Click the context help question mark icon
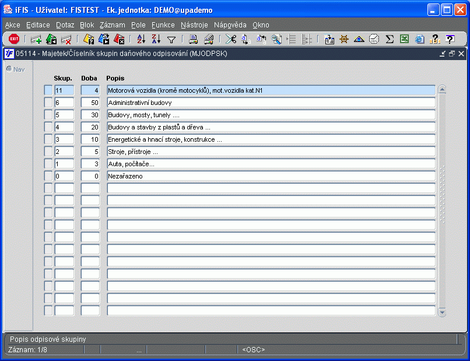The width and height of the screenshot is (470, 361). (450, 39)
